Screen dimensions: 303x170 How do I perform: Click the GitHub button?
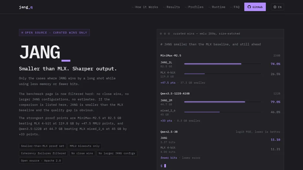coord(255,7)
